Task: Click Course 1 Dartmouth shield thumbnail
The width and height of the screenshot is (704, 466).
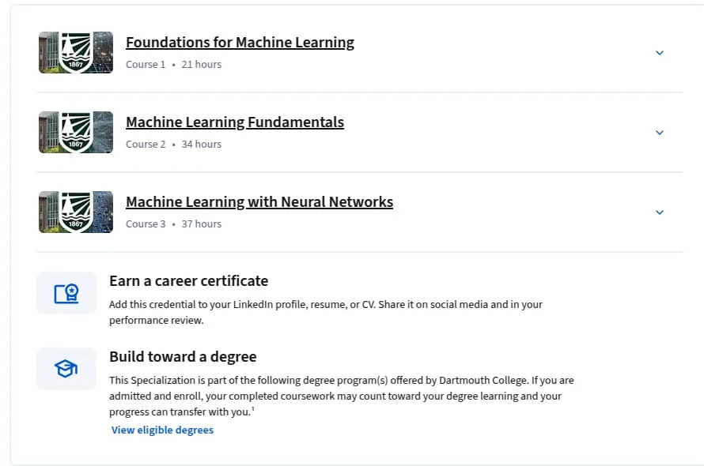Action: click(76, 52)
